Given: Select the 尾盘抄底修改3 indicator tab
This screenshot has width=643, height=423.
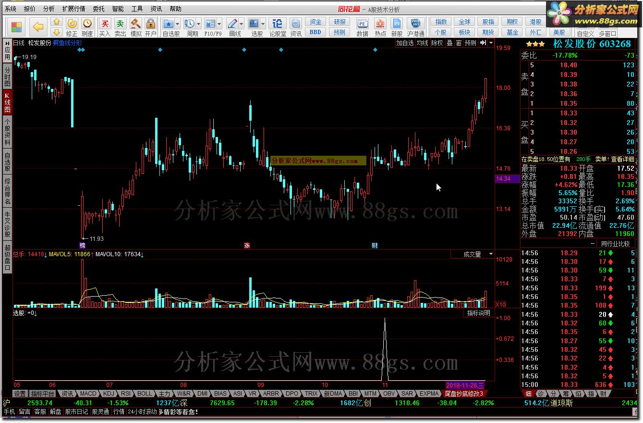Looking at the screenshot, I should tap(464, 393).
